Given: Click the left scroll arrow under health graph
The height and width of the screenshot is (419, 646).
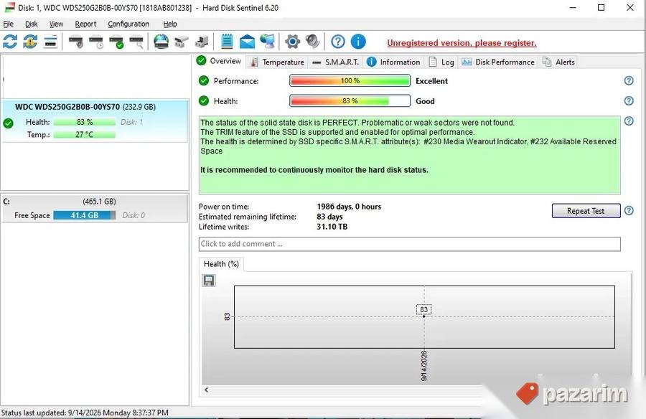Looking at the screenshot, I should [x=207, y=390].
